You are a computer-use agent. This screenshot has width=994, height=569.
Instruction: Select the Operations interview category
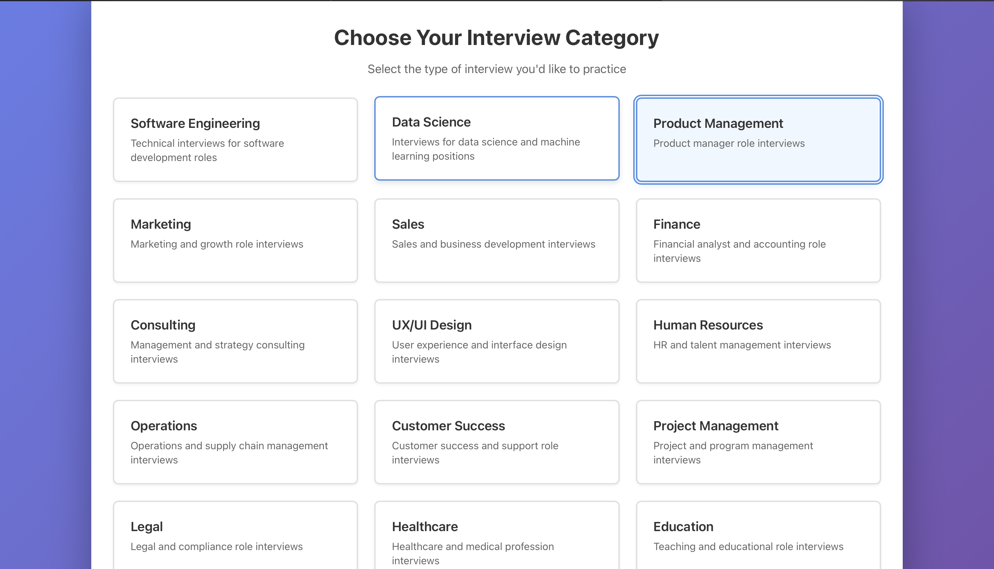point(235,442)
